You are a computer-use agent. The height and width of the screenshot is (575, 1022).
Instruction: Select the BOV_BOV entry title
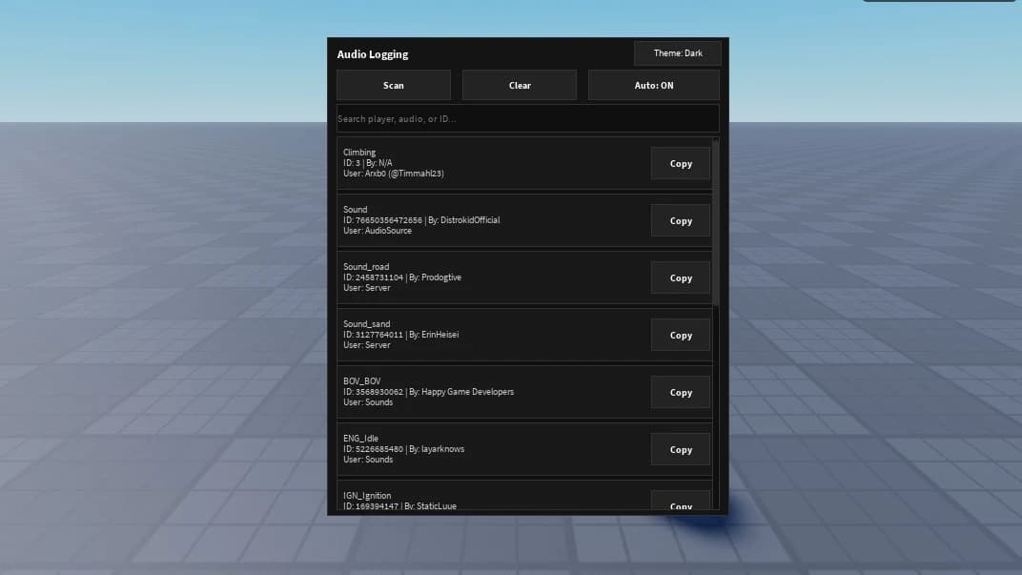click(x=361, y=381)
